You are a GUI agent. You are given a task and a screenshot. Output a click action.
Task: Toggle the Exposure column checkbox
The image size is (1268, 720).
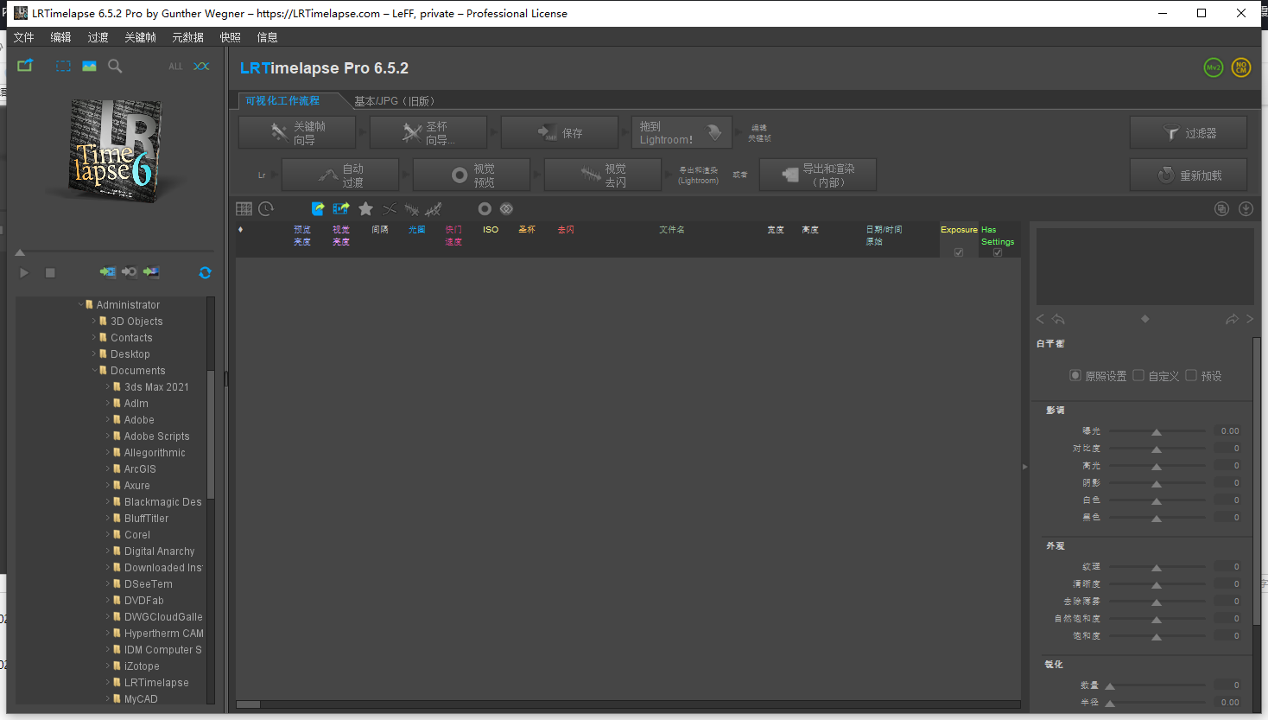pos(959,252)
